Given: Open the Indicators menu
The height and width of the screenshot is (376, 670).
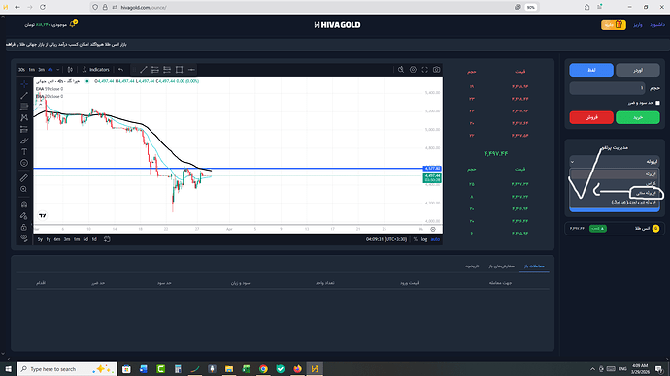Looking at the screenshot, I should coord(96,70).
